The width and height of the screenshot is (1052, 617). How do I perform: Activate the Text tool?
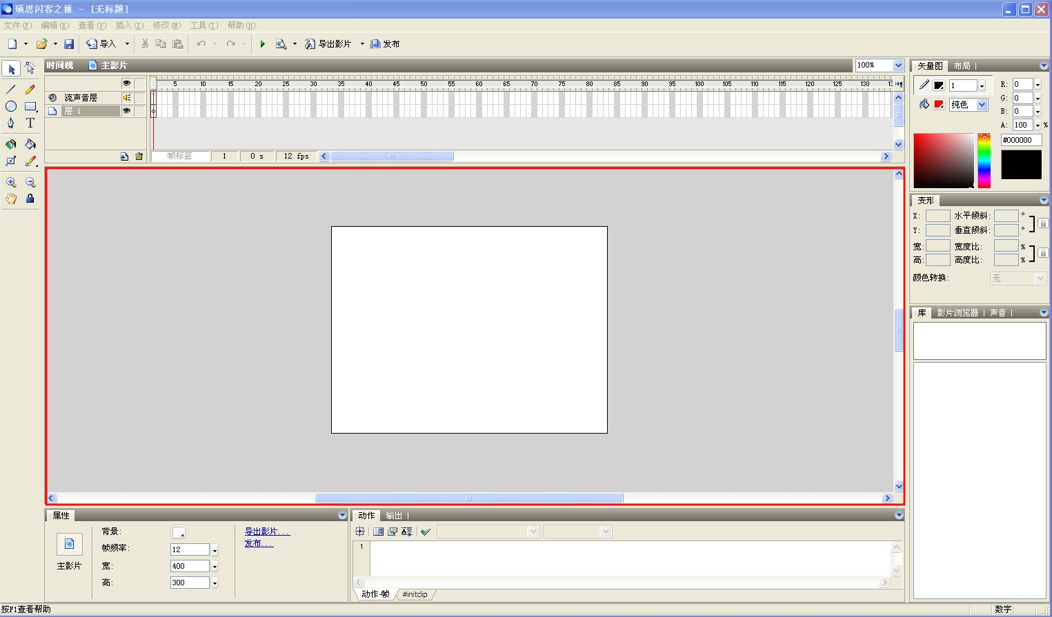pos(30,123)
